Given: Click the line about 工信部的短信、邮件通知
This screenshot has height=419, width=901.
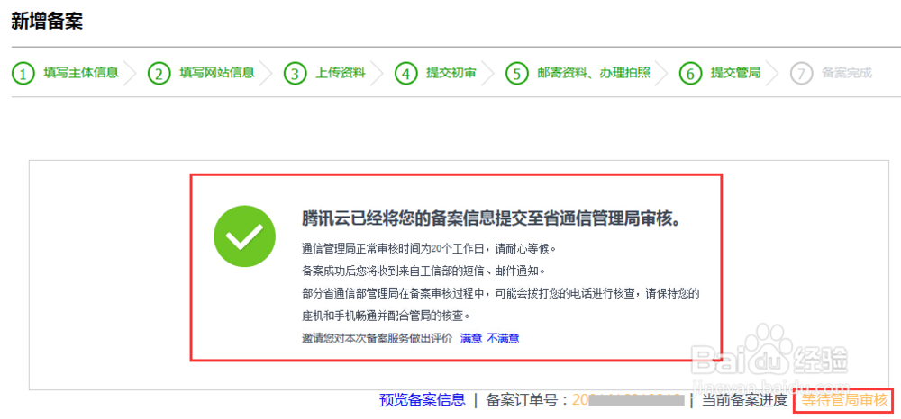Looking at the screenshot, I should 423,270.
